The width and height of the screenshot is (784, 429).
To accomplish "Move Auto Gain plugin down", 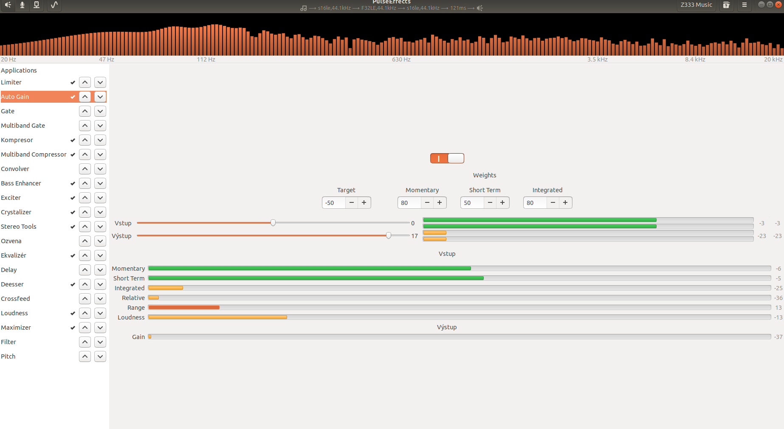I will pos(100,97).
